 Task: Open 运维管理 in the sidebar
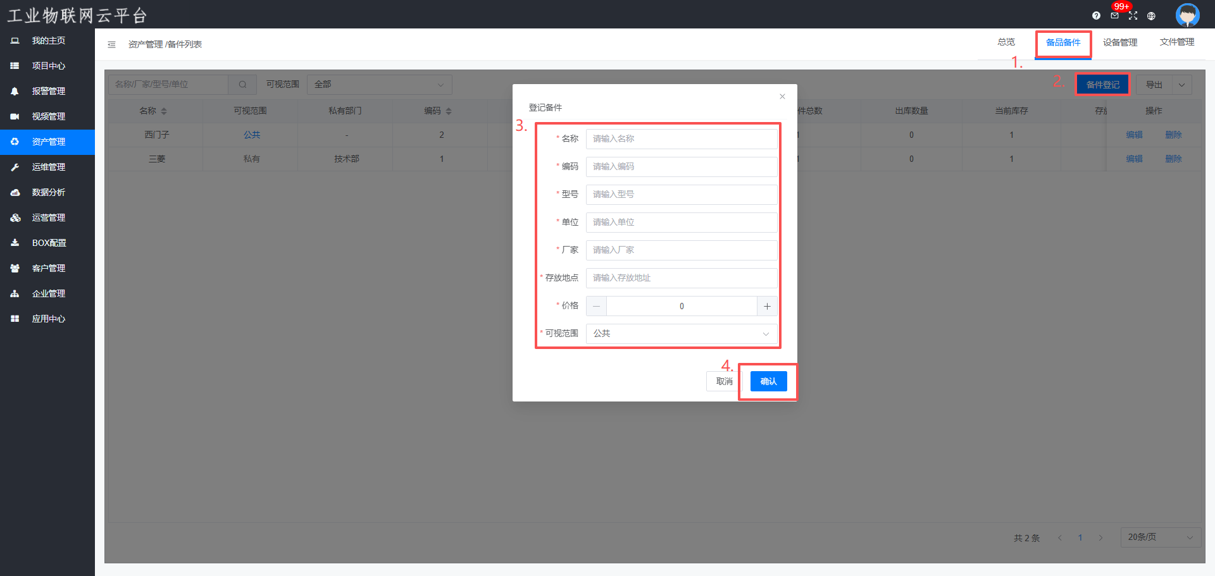48,167
